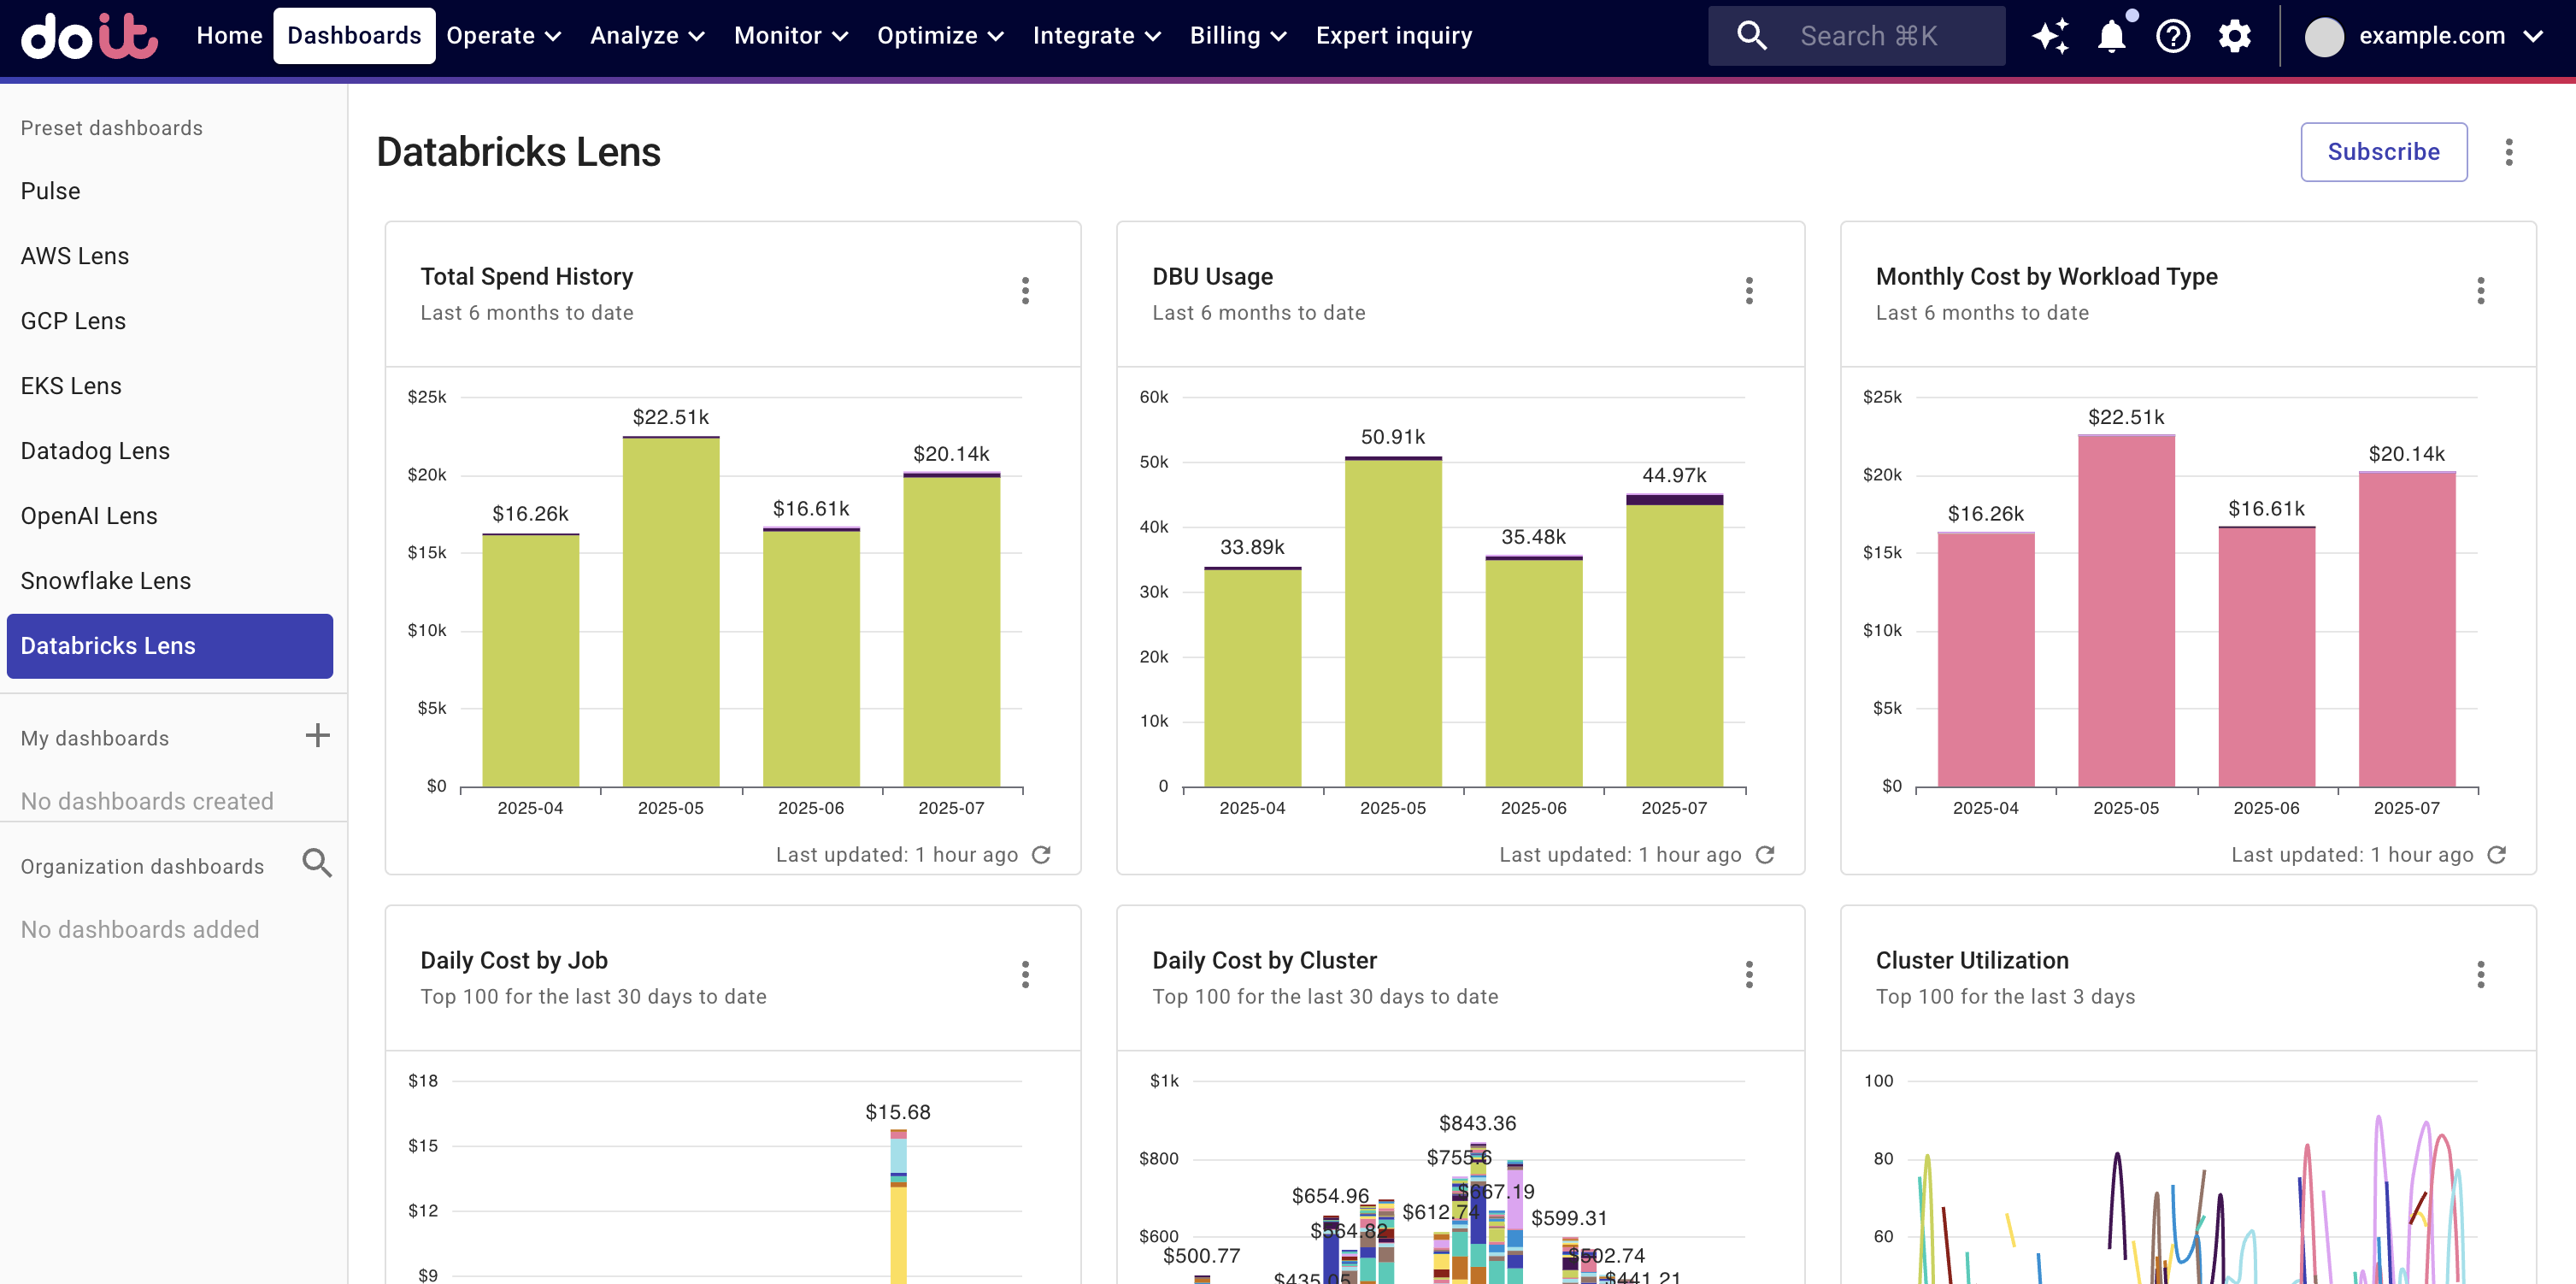This screenshot has height=1284, width=2576.
Task: Refresh the Total Spend History widget
Action: [x=1041, y=855]
